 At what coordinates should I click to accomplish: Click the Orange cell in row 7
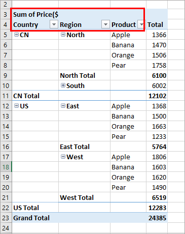click(128, 55)
